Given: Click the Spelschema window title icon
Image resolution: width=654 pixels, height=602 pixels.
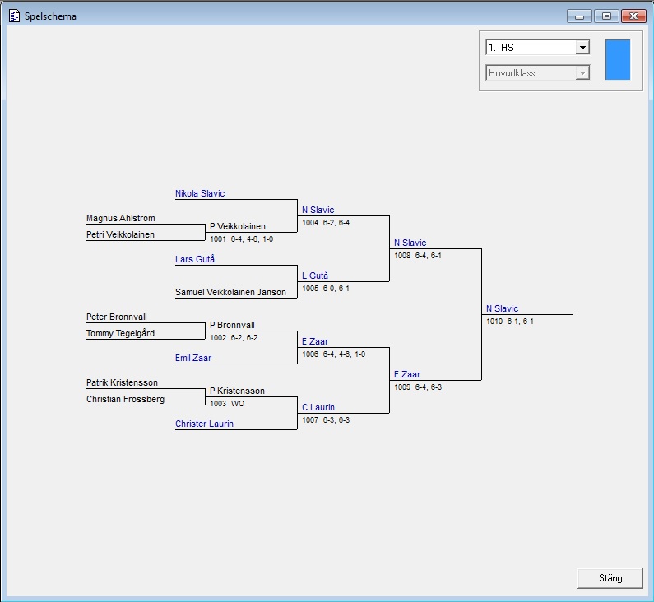Looking at the screenshot, I should point(14,16).
